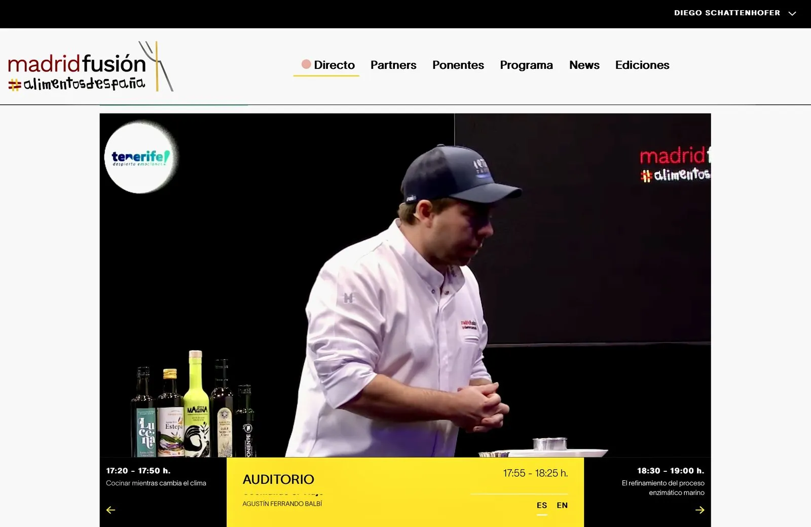Select the 18:30 - 19:00 session card
The image size is (811, 527).
click(x=647, y=492)
